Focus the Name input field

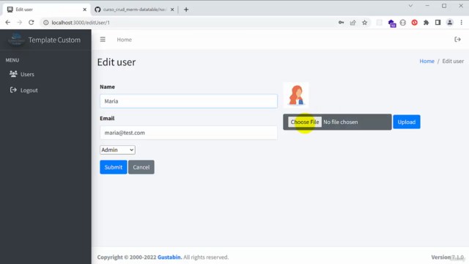[x=188, y=101]
